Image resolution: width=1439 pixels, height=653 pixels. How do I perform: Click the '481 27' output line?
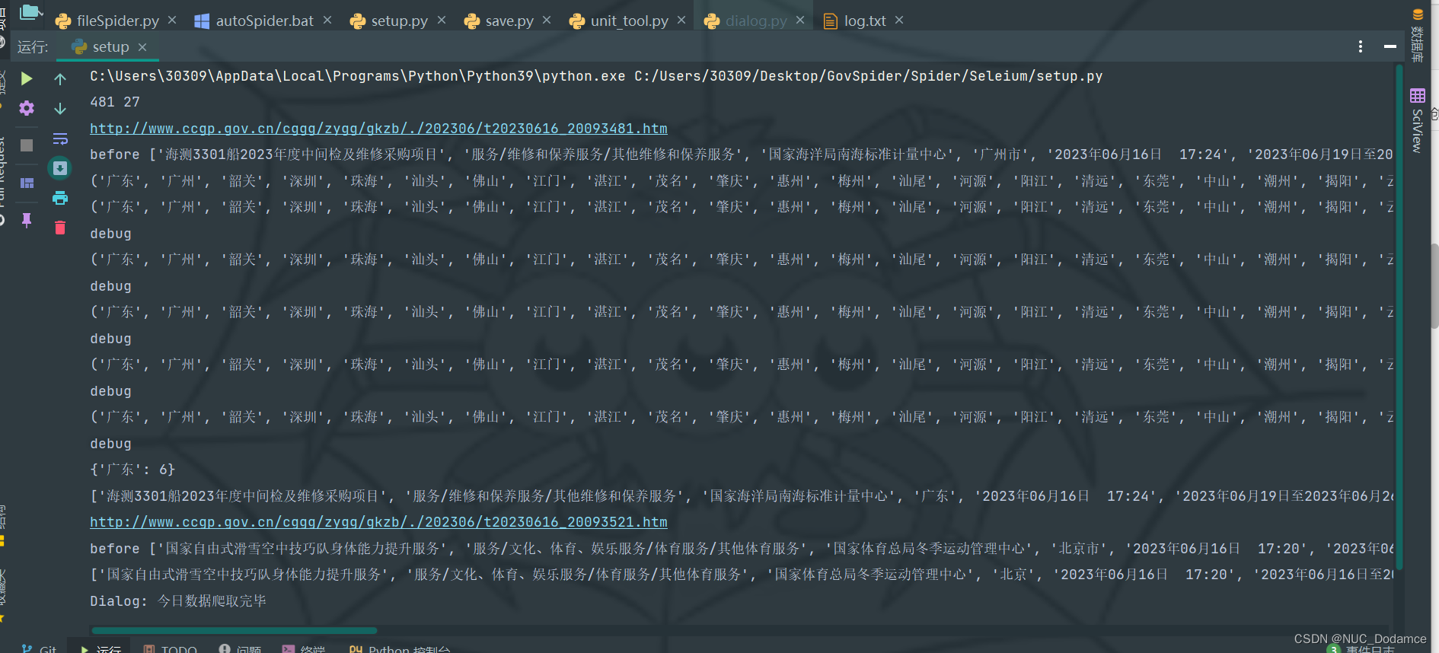[x=115, y=102]
